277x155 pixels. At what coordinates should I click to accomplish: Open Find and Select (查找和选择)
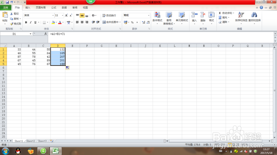click(x=254, y=18)
